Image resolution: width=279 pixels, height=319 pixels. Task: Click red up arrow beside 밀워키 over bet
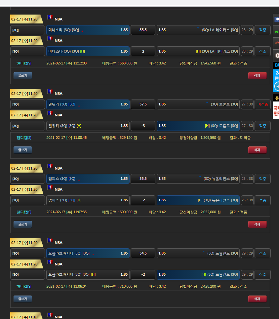click(x=79, y=105)
